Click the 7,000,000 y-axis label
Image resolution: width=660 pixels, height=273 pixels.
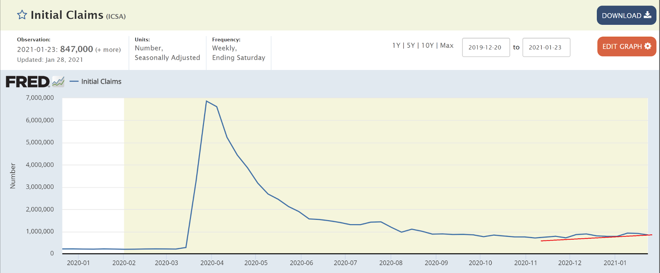coord(40,98)
